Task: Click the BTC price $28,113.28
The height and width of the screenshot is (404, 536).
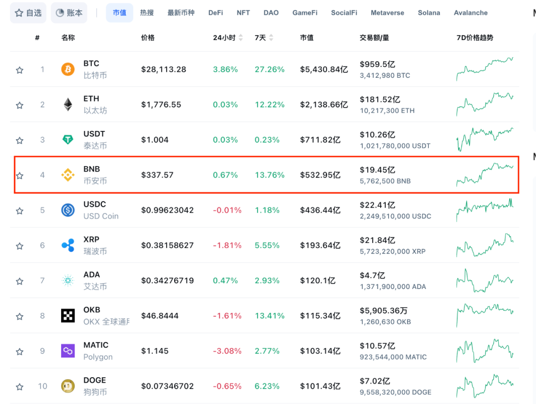Action: tap(163, 69)
